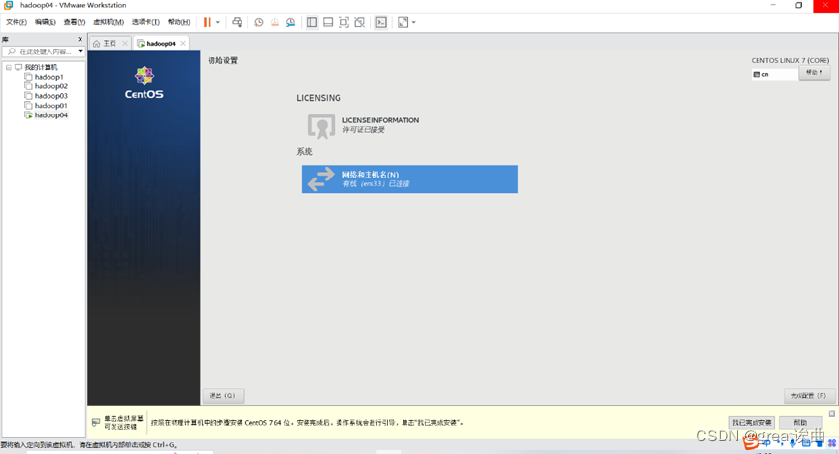Click the home icon on the 主页 tab

pos(97,44)
